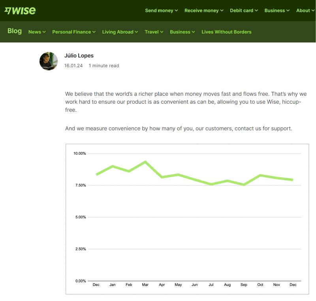Viewport: 316px width, 301px height.
Task: Click the Jul label on chart axis
Action: point(211,285)
